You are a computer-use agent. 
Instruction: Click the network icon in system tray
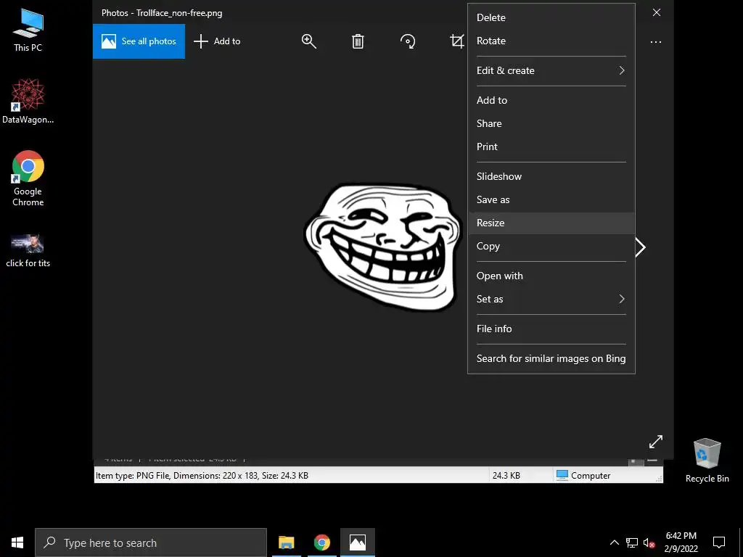632,542
